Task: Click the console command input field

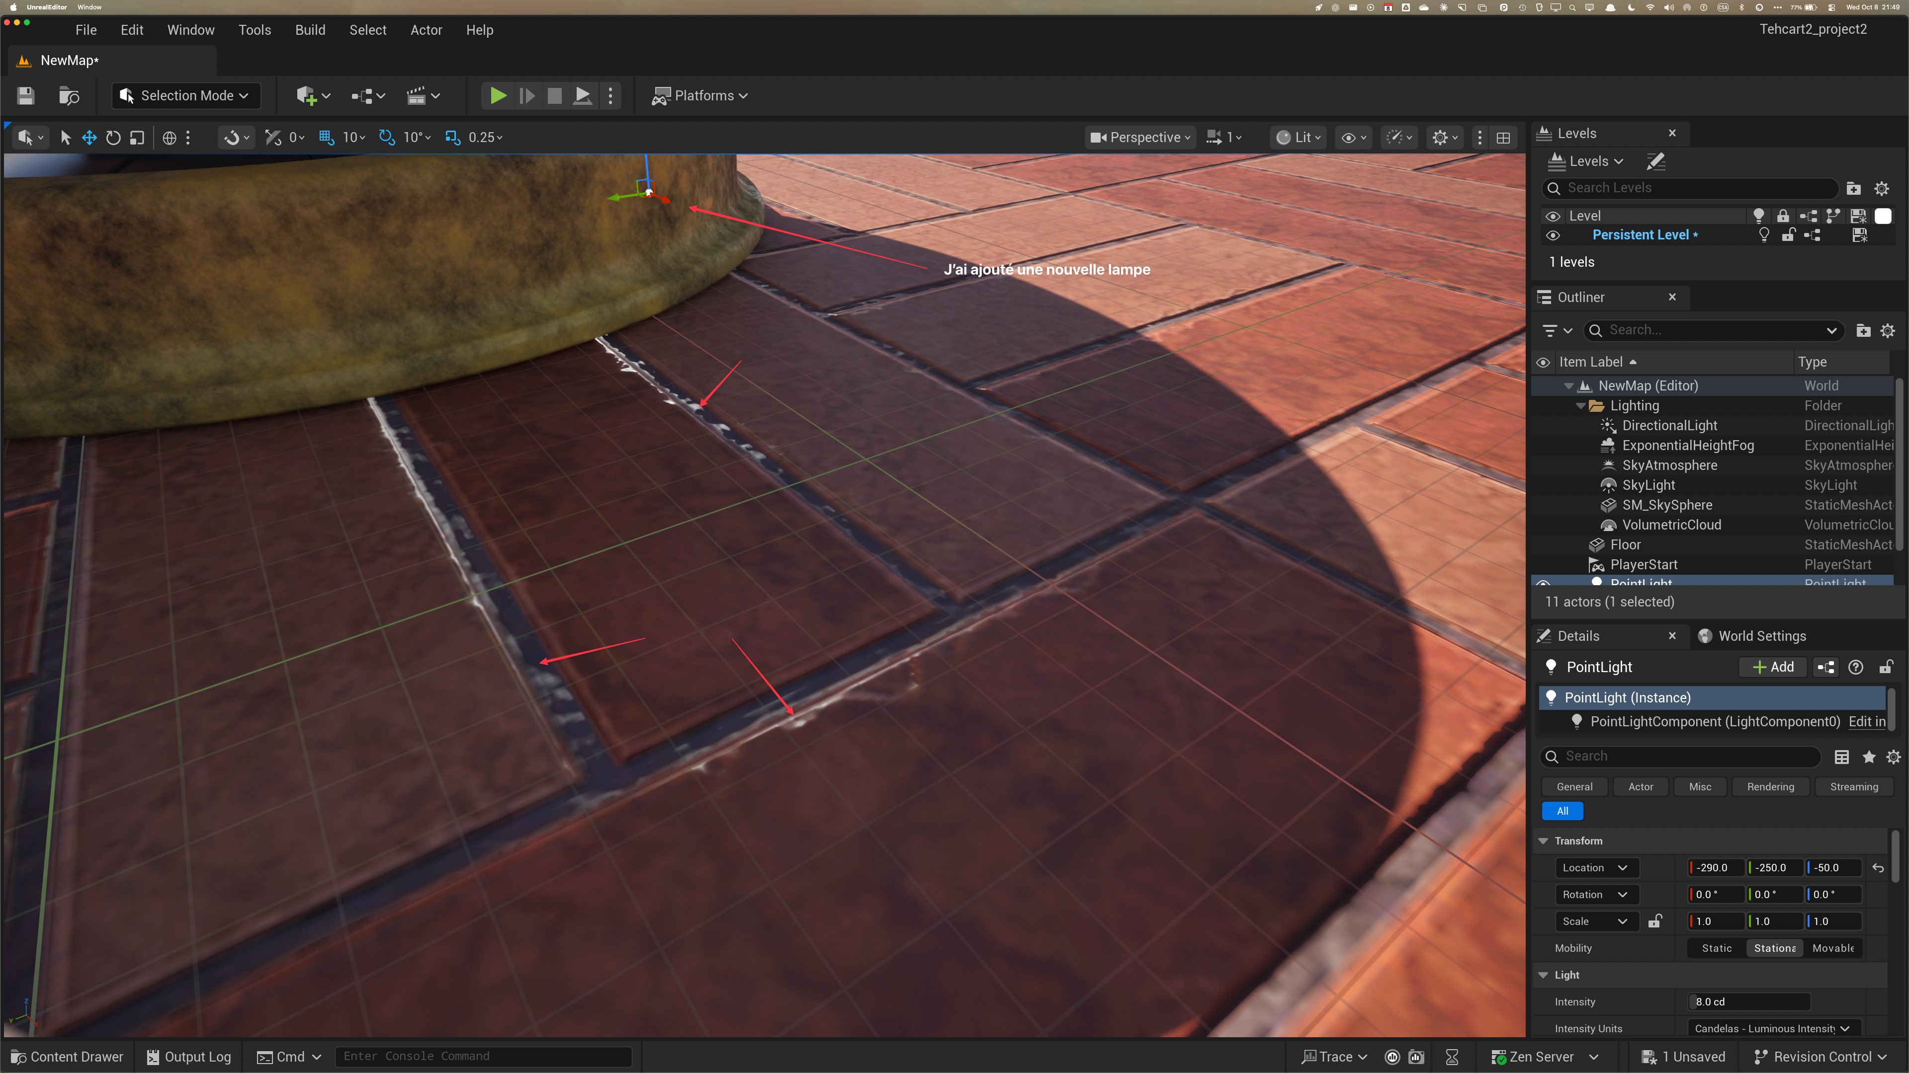Action: pyautogui.click(x=483, y=1057)
